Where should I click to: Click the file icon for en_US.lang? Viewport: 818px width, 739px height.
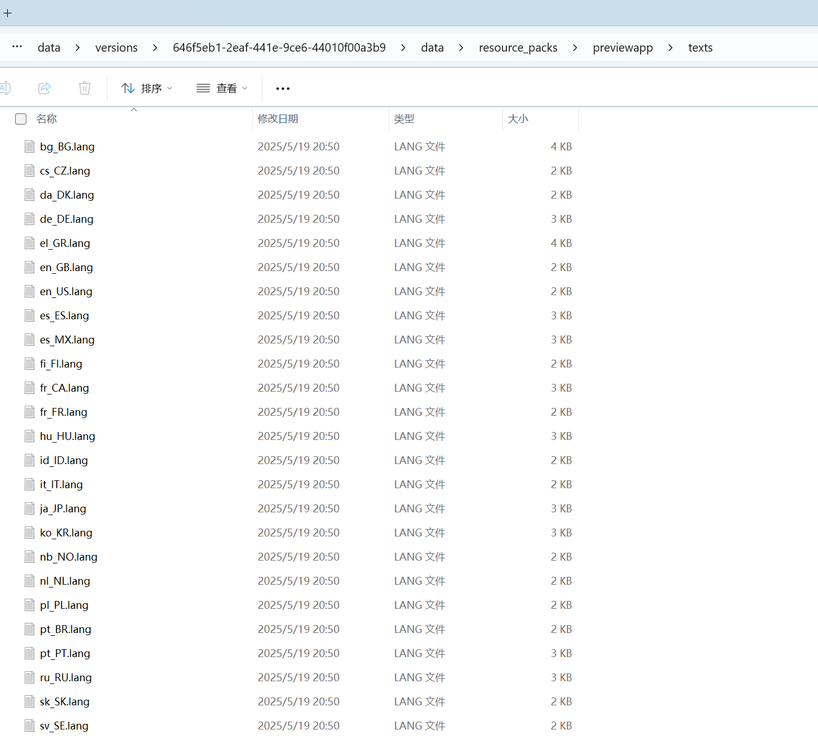click(30, 291)
